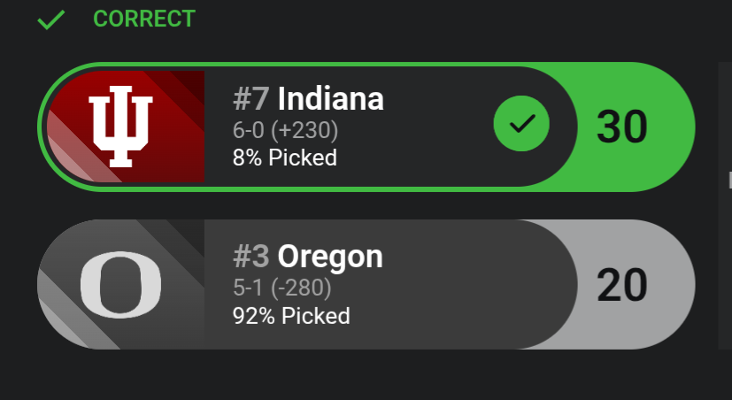Select the Oregon team name
The height and width of the screenshot is (400, 732).
coord(330,256)
